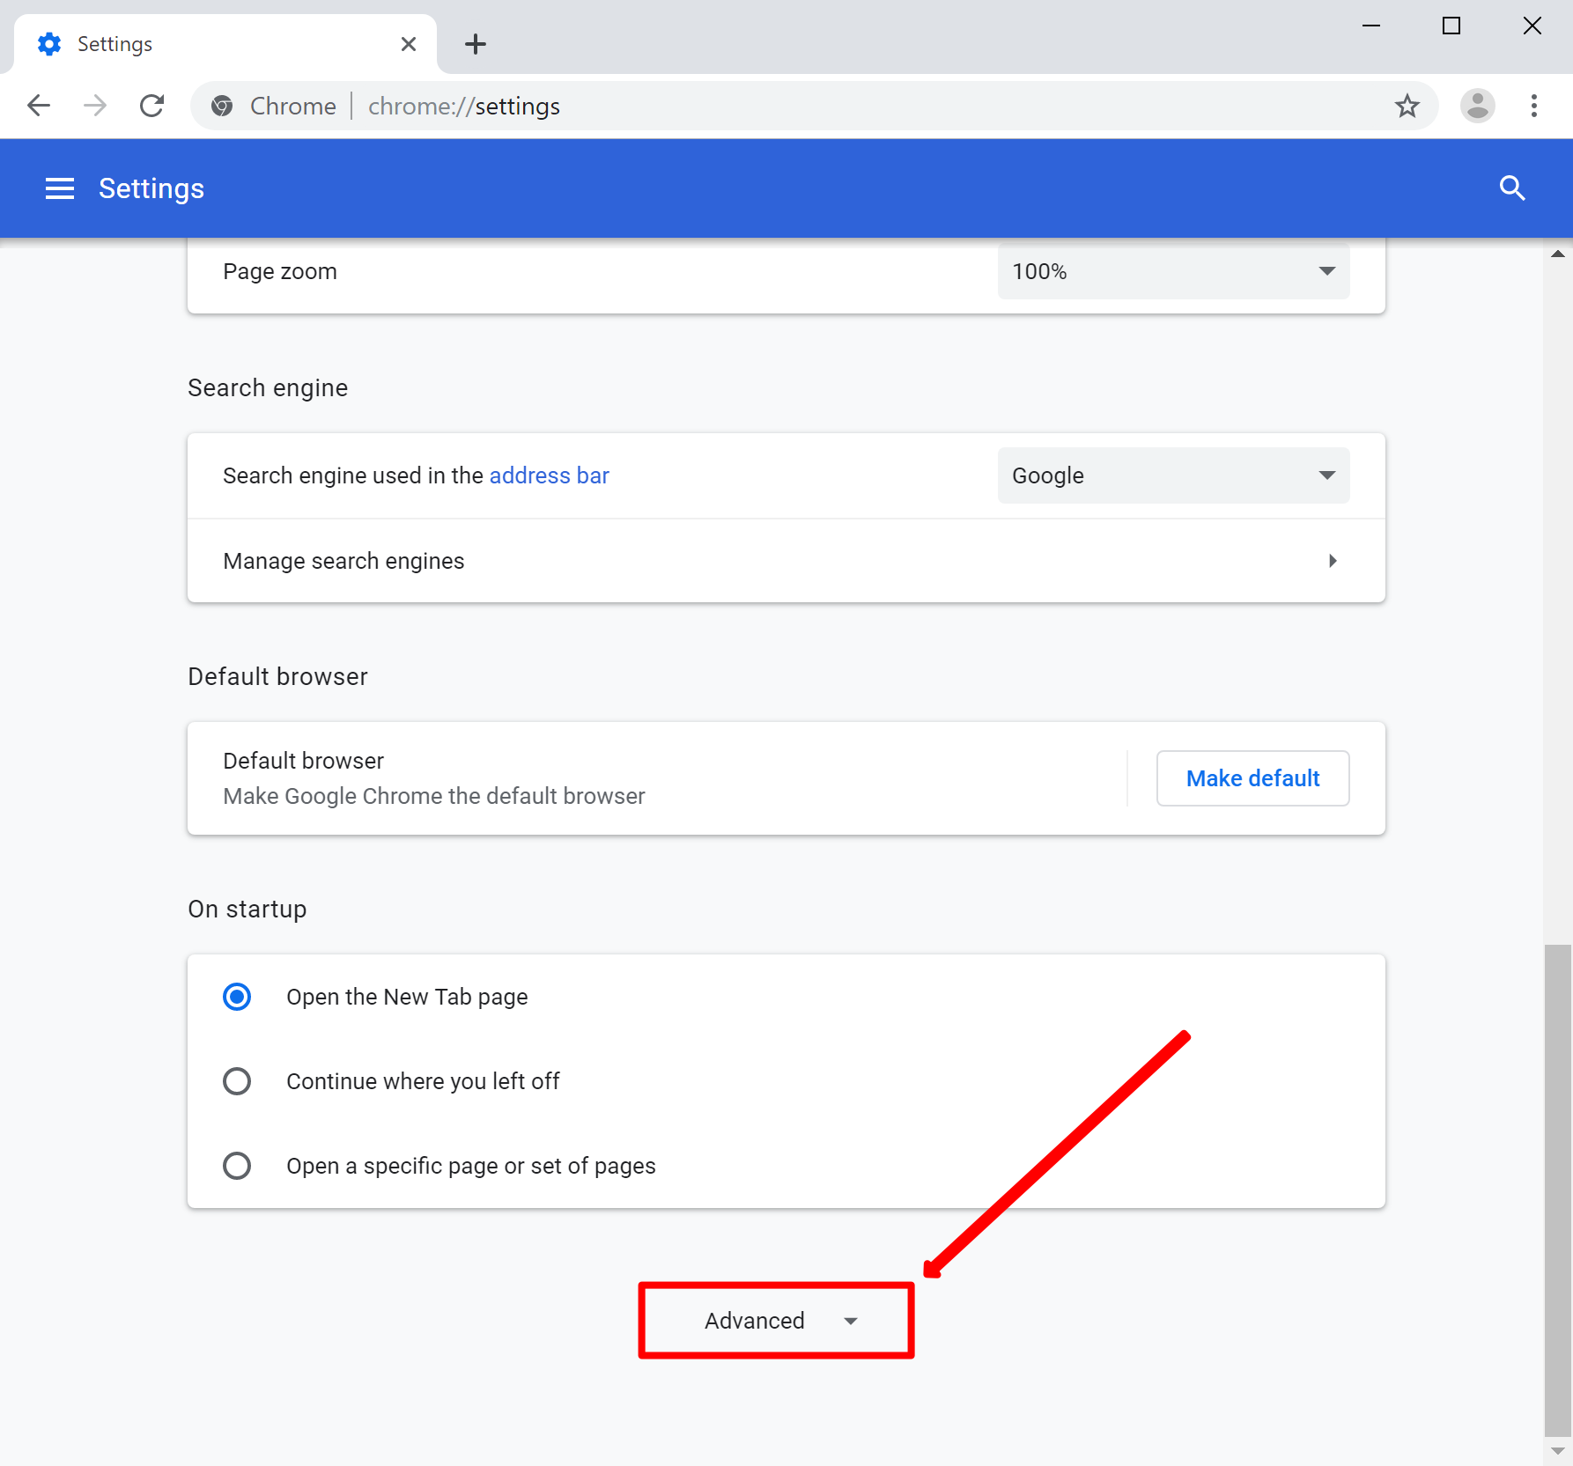This screenshot has height=1466, width=1573.
Task: Open the Google search engine dropdown
Action: tap(1173, 475)
